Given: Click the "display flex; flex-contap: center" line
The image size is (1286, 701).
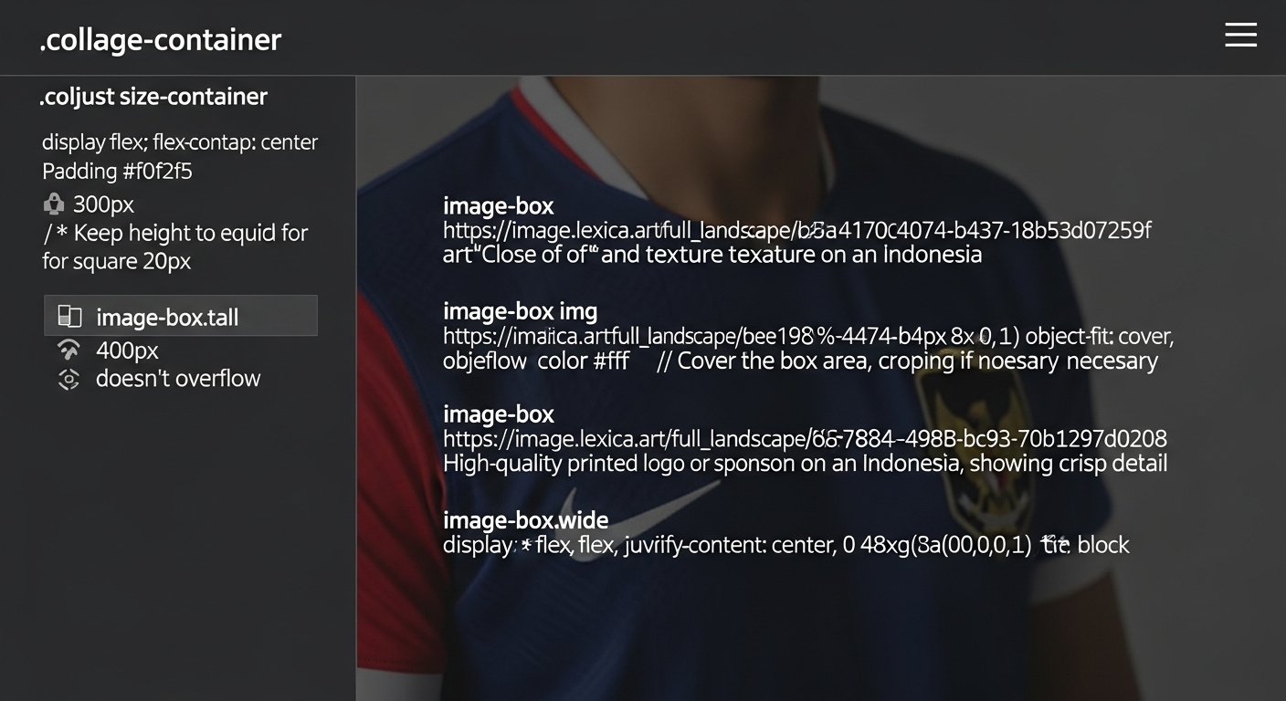Looking at the screenshot, I should (180, 142).
